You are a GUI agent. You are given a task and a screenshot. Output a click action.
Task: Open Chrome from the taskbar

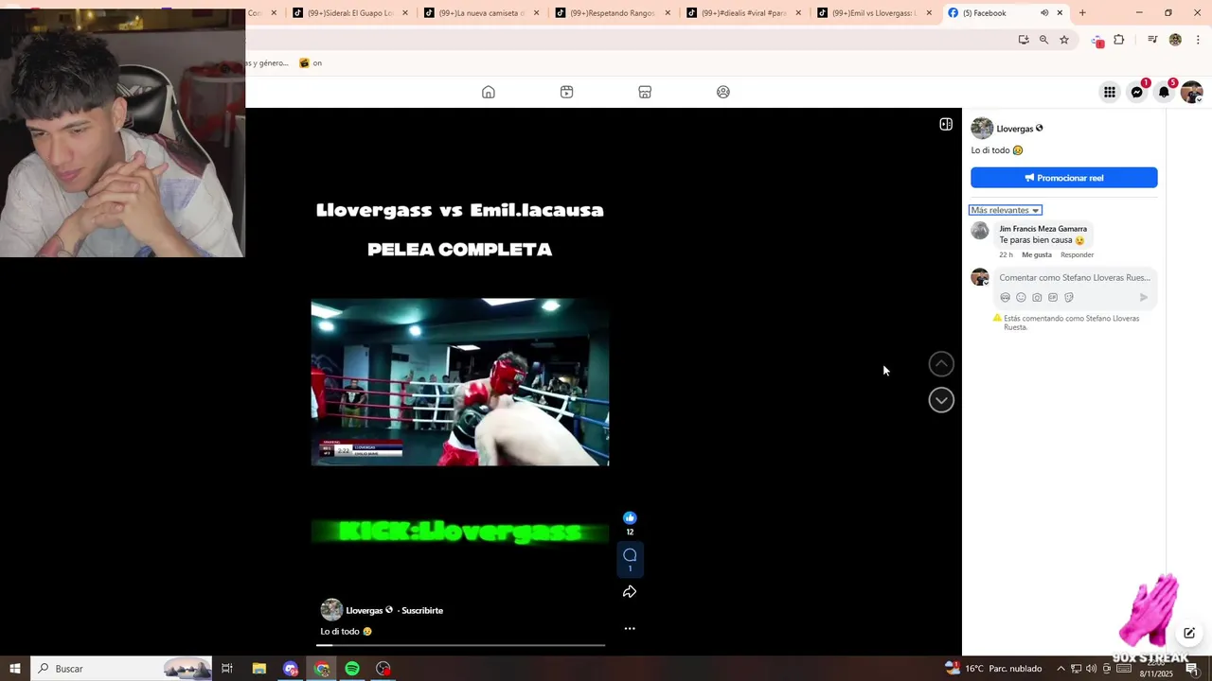(322, 669)
